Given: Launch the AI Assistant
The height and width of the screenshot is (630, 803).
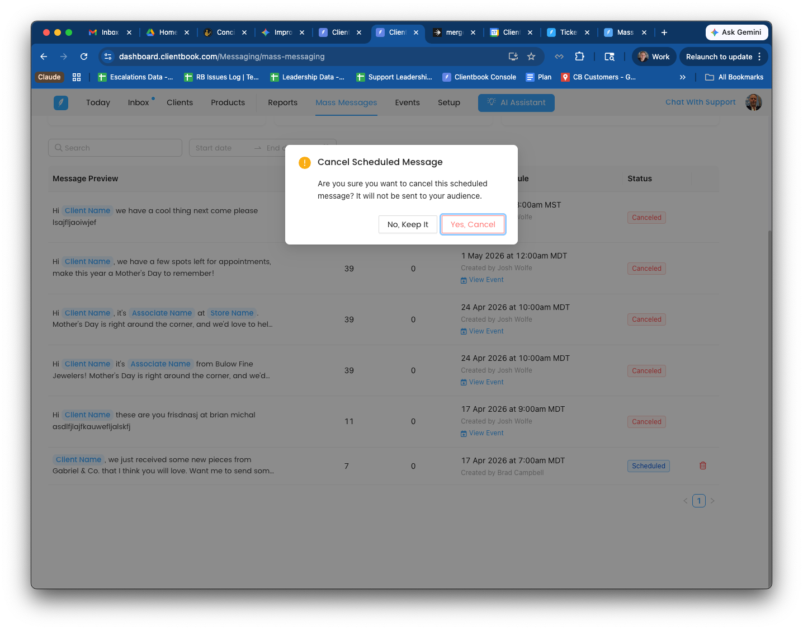Looking at the screenshot, I should click(x=516, y=103).
